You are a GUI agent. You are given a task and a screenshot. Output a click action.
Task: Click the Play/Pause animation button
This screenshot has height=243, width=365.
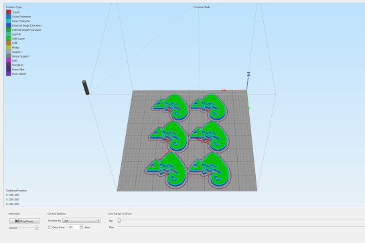tap(24, 221)
